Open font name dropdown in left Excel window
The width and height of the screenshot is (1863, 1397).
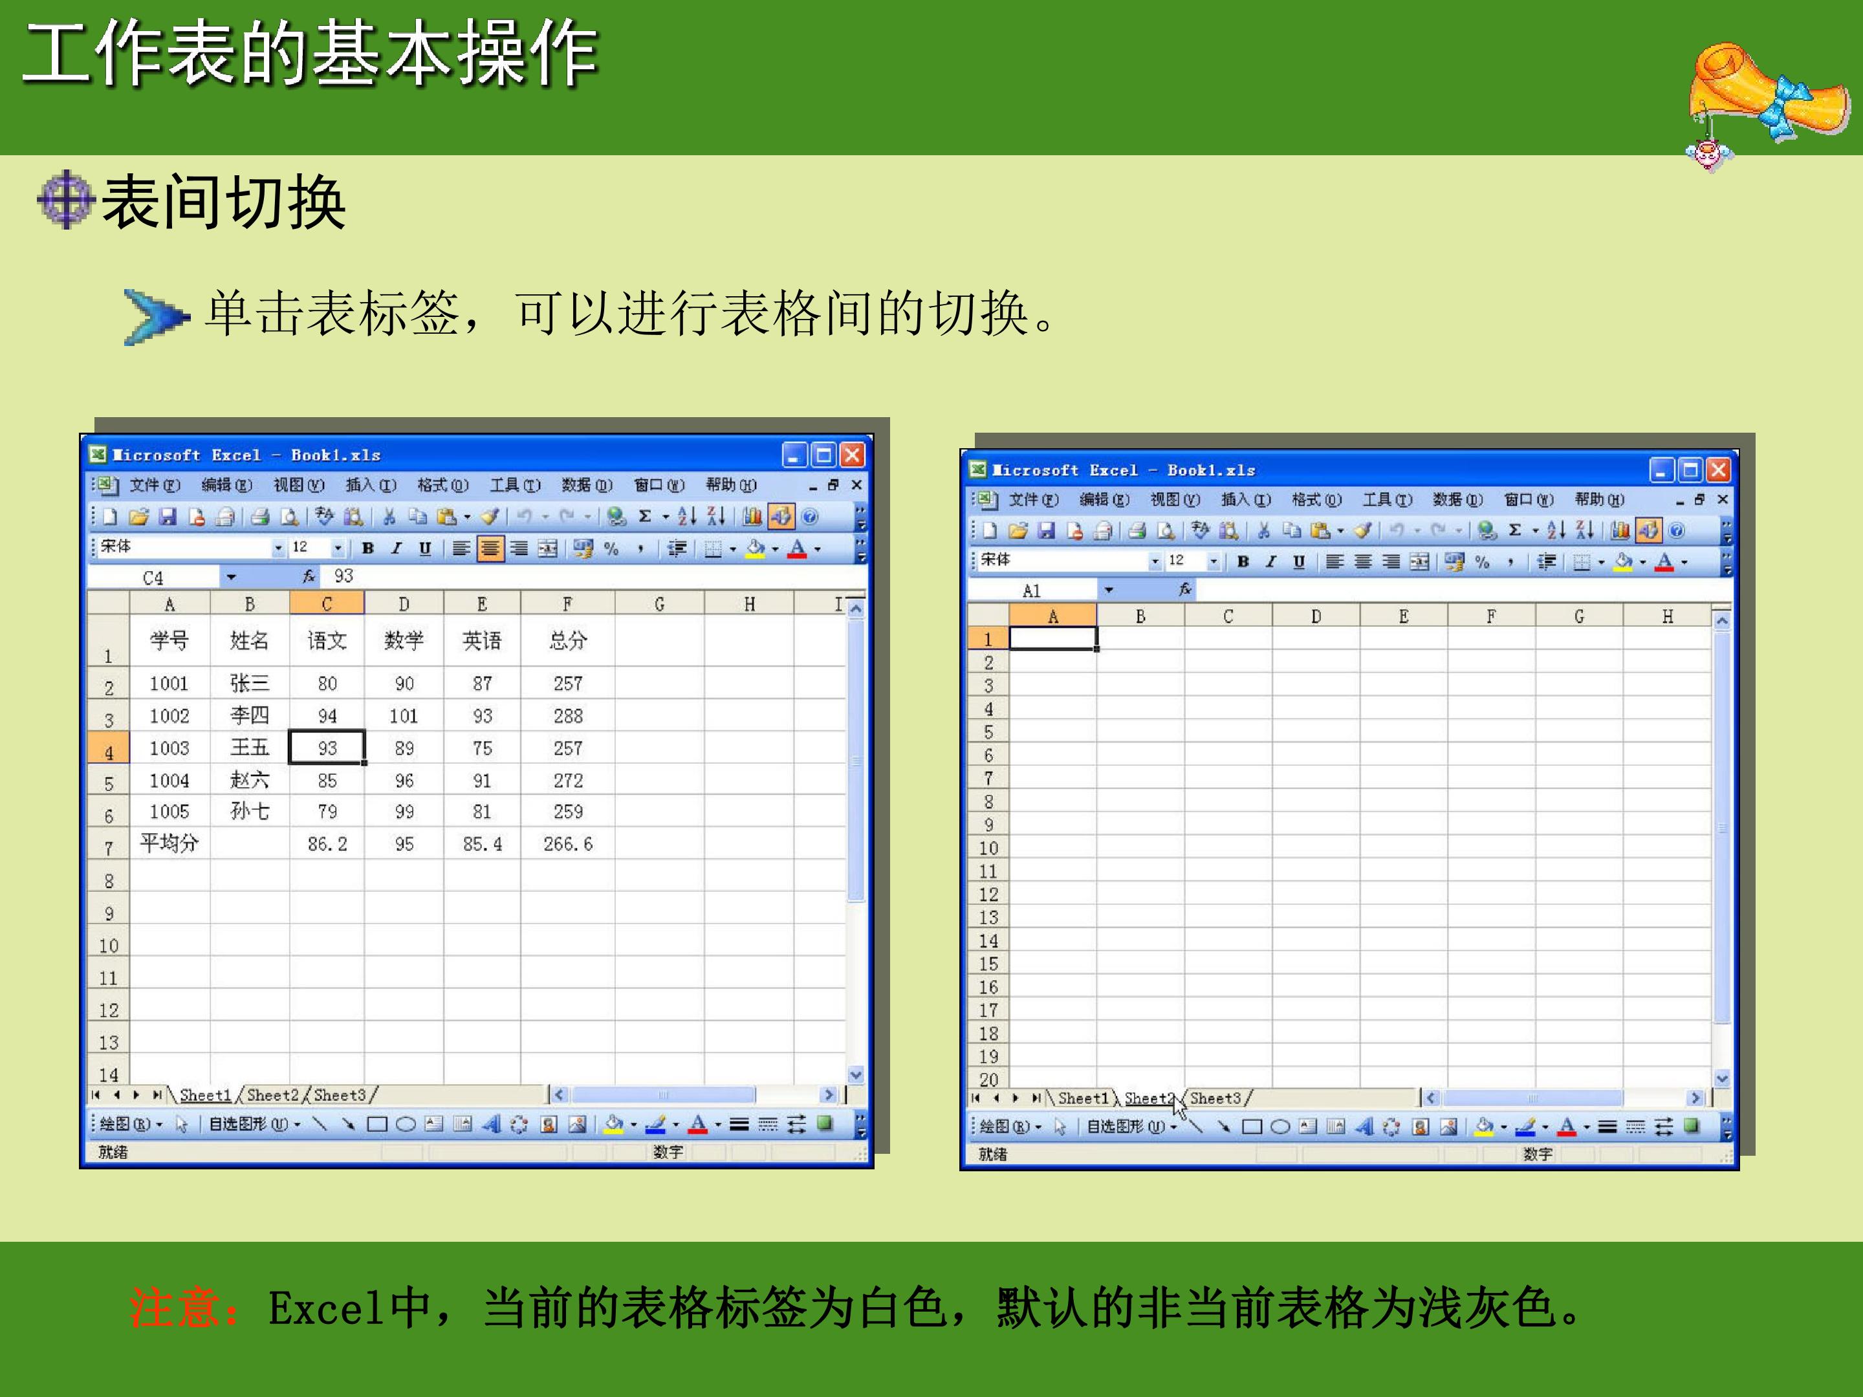[x=278, y=549]
